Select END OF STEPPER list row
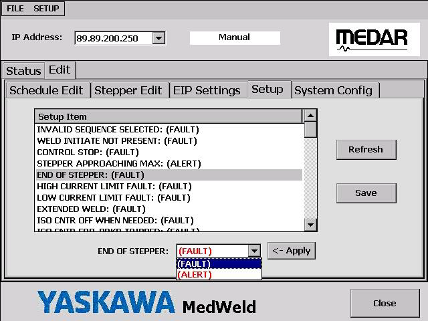This screenshot has height=321, width=428. 169,175
